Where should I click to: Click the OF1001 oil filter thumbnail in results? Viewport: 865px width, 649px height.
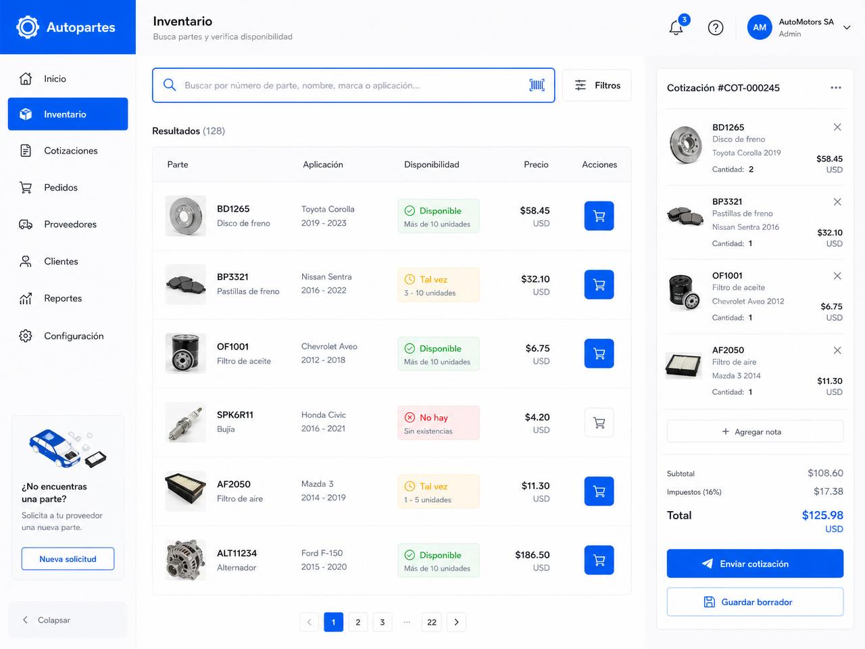coord(186,354)
